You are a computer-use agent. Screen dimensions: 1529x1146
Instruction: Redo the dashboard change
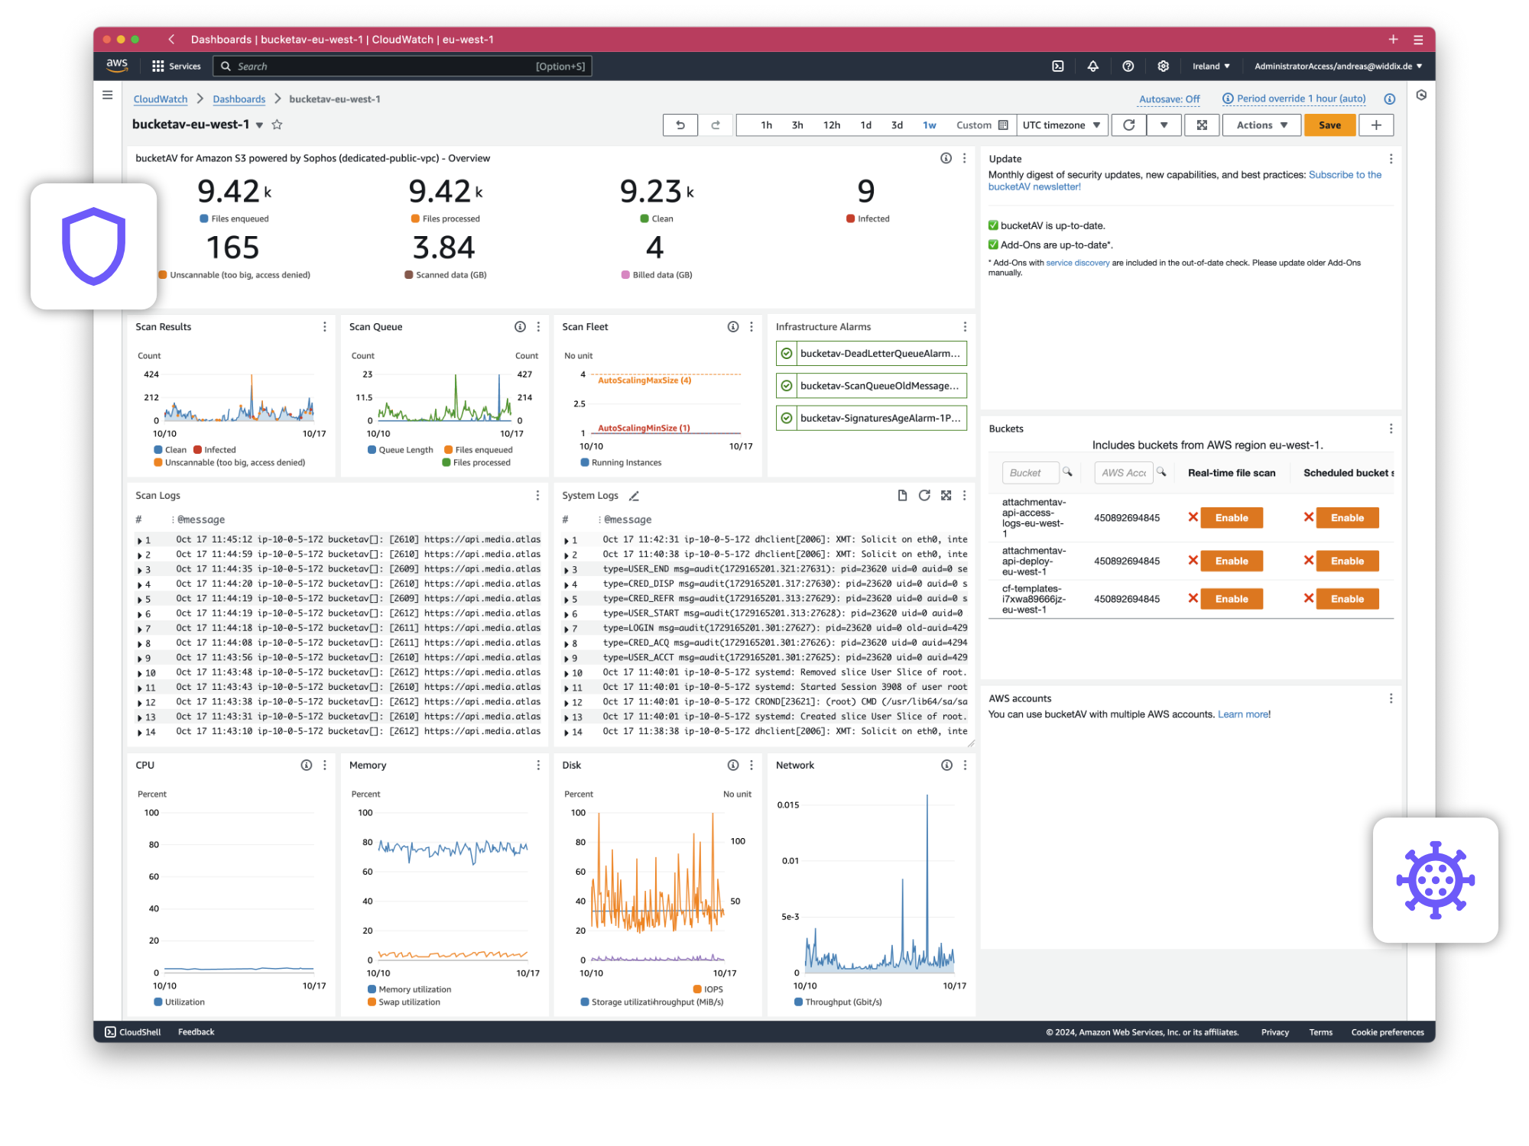pyautogui.click(x=716, y=125)
